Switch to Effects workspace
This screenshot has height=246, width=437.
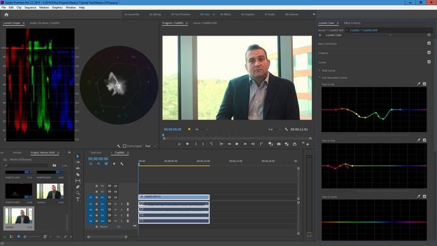point(225,14)
